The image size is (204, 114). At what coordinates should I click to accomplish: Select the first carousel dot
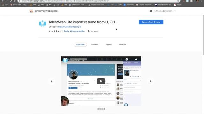click(98, 109)
